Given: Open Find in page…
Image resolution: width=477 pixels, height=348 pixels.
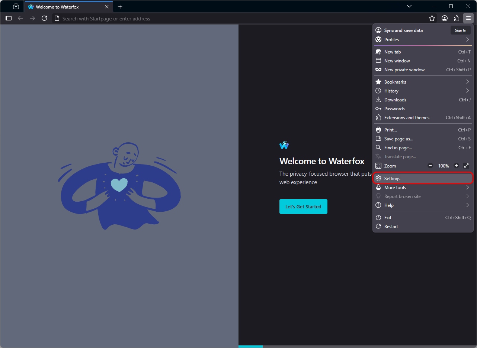Looking at the screenshot, I should click(423, 148).
